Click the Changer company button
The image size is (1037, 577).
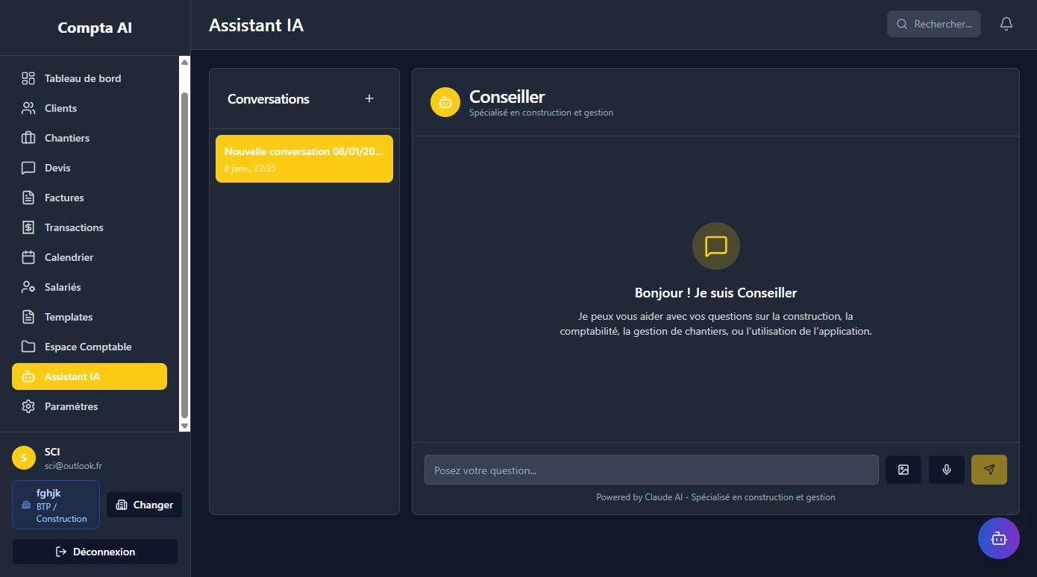pyautogui.click(x=144, y=504)
